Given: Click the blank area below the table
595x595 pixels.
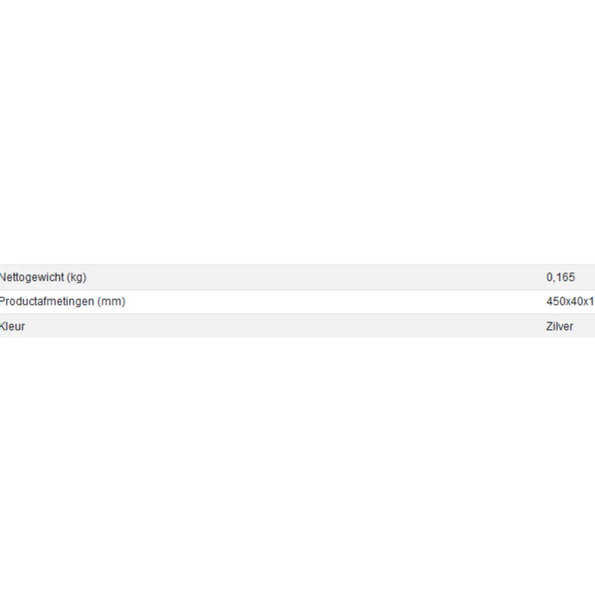Looking at the screenshot, I should pyautogui.click(x=297, y=467).
